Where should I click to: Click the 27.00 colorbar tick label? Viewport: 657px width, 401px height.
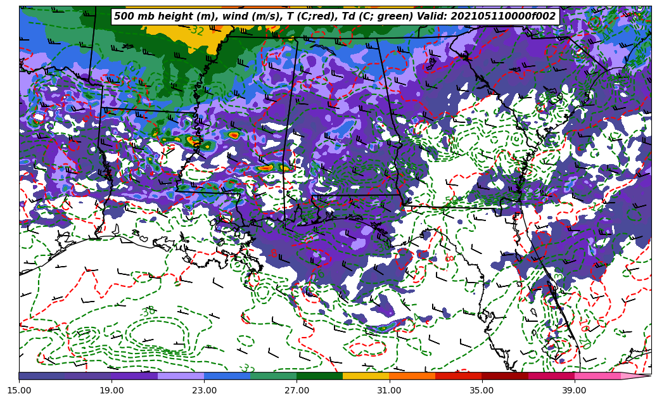click(x=297, y=390)
